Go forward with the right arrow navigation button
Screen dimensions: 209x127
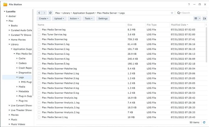tap(44, 13)
